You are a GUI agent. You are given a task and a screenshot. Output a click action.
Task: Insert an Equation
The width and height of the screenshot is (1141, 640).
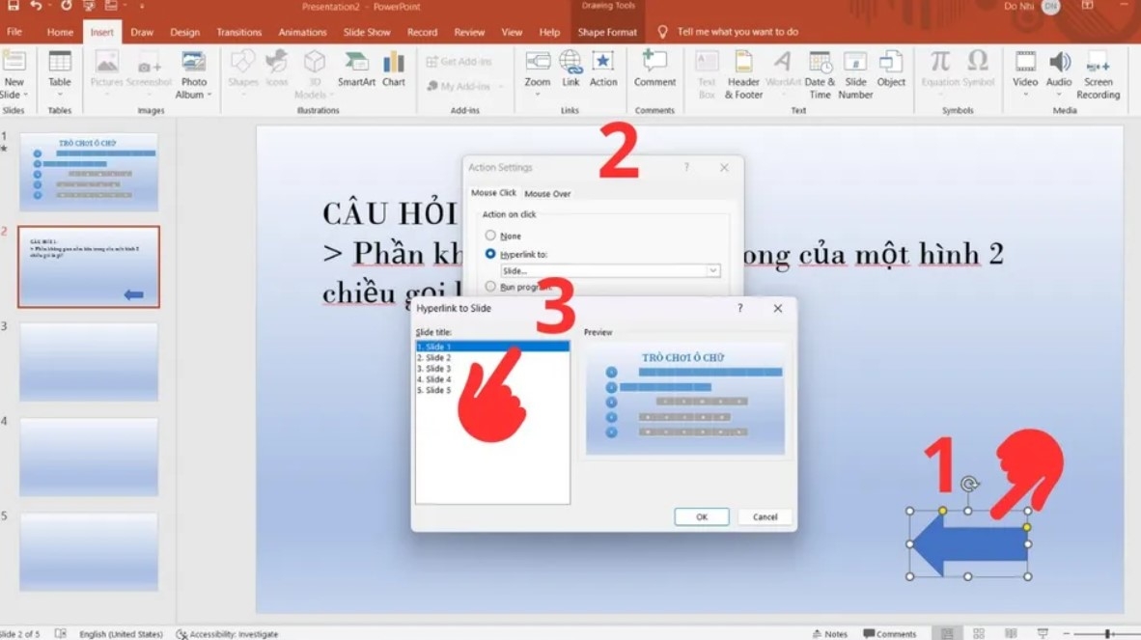click(x=940, y=70)
